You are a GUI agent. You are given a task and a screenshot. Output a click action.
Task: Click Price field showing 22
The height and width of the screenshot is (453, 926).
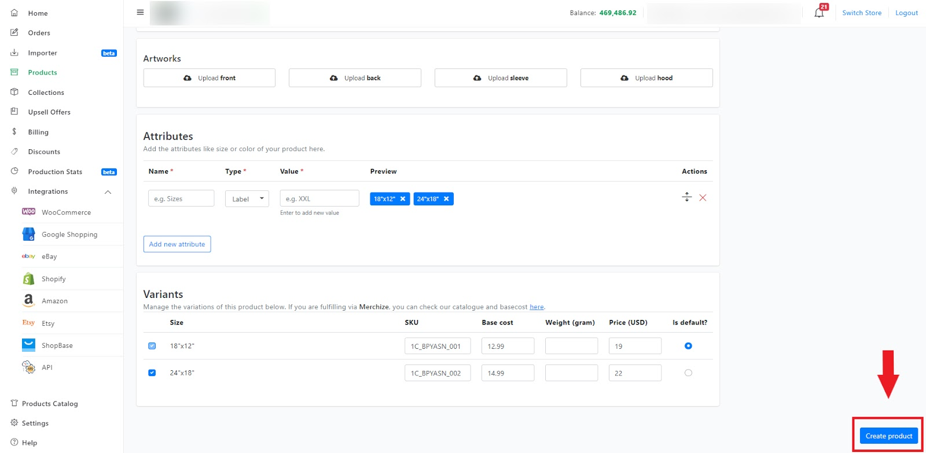point(635,373)
